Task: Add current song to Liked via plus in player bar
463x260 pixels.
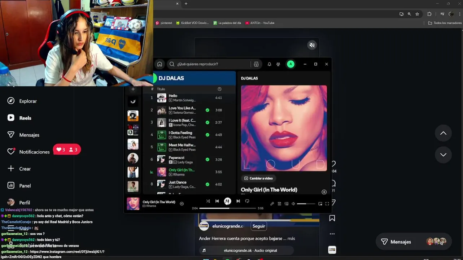Action: [182, 204]
